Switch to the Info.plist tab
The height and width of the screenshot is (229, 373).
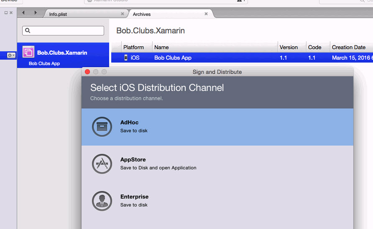(x=58, y=14)
